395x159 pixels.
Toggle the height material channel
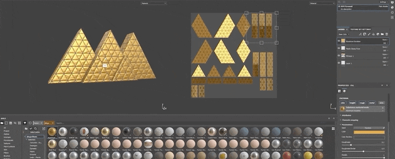[x=353, y=103]
